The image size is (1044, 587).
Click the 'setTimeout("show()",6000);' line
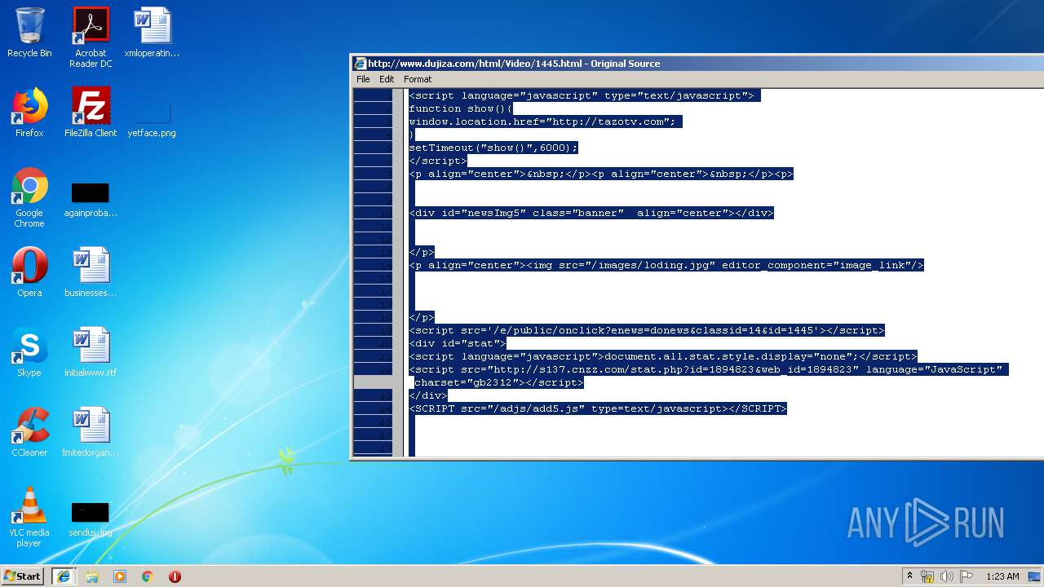(x=493, y=148)
